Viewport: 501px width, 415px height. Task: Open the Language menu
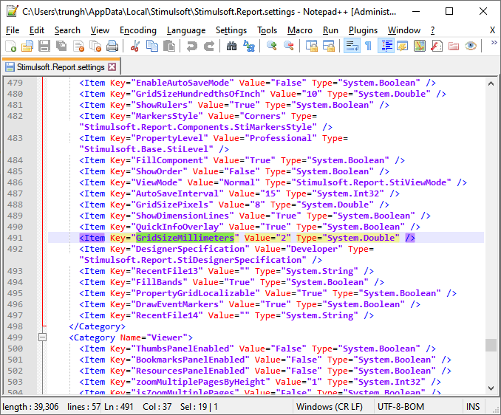[186, 30]
